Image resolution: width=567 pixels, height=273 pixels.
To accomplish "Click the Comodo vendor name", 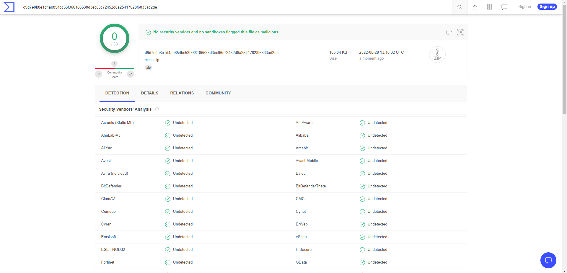I will click(x=108, y=212).
